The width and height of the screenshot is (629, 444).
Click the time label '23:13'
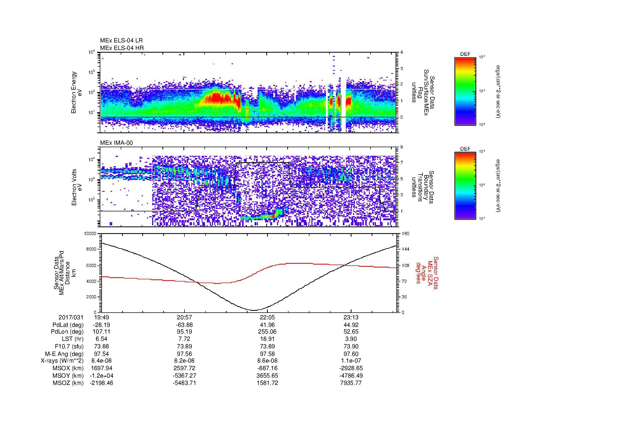tap(351, 317)
